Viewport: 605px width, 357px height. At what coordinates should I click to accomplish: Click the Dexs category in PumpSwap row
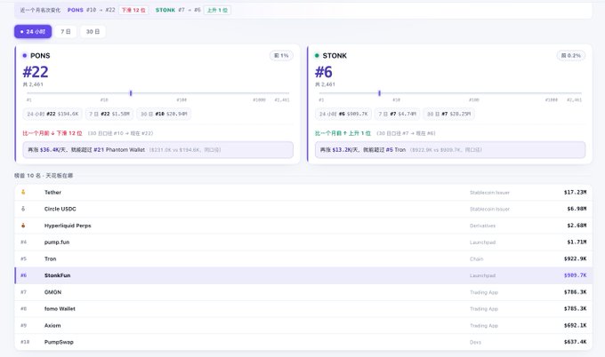[x=475, y=342]
